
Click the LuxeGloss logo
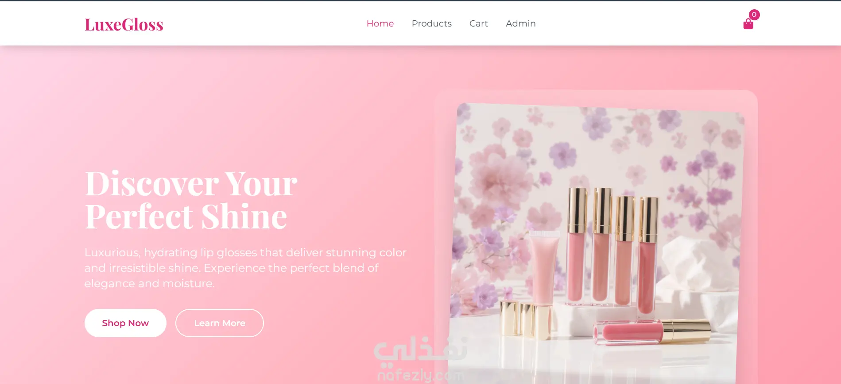point(124,25)
